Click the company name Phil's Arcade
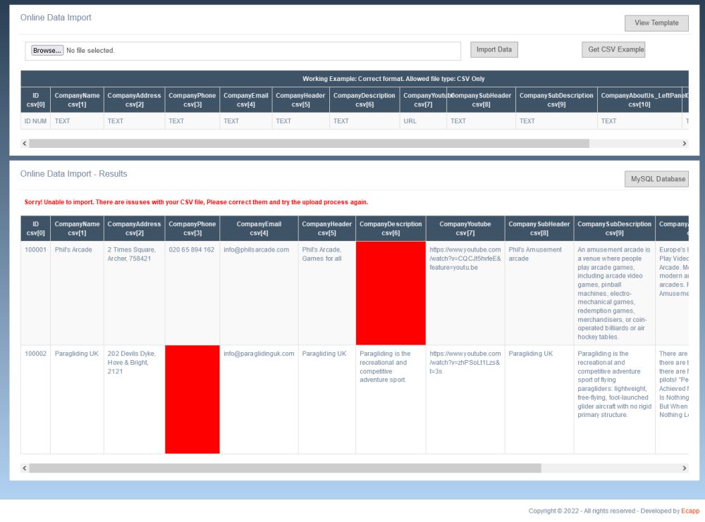The image size is (705, 522). [x=73, y=250]
